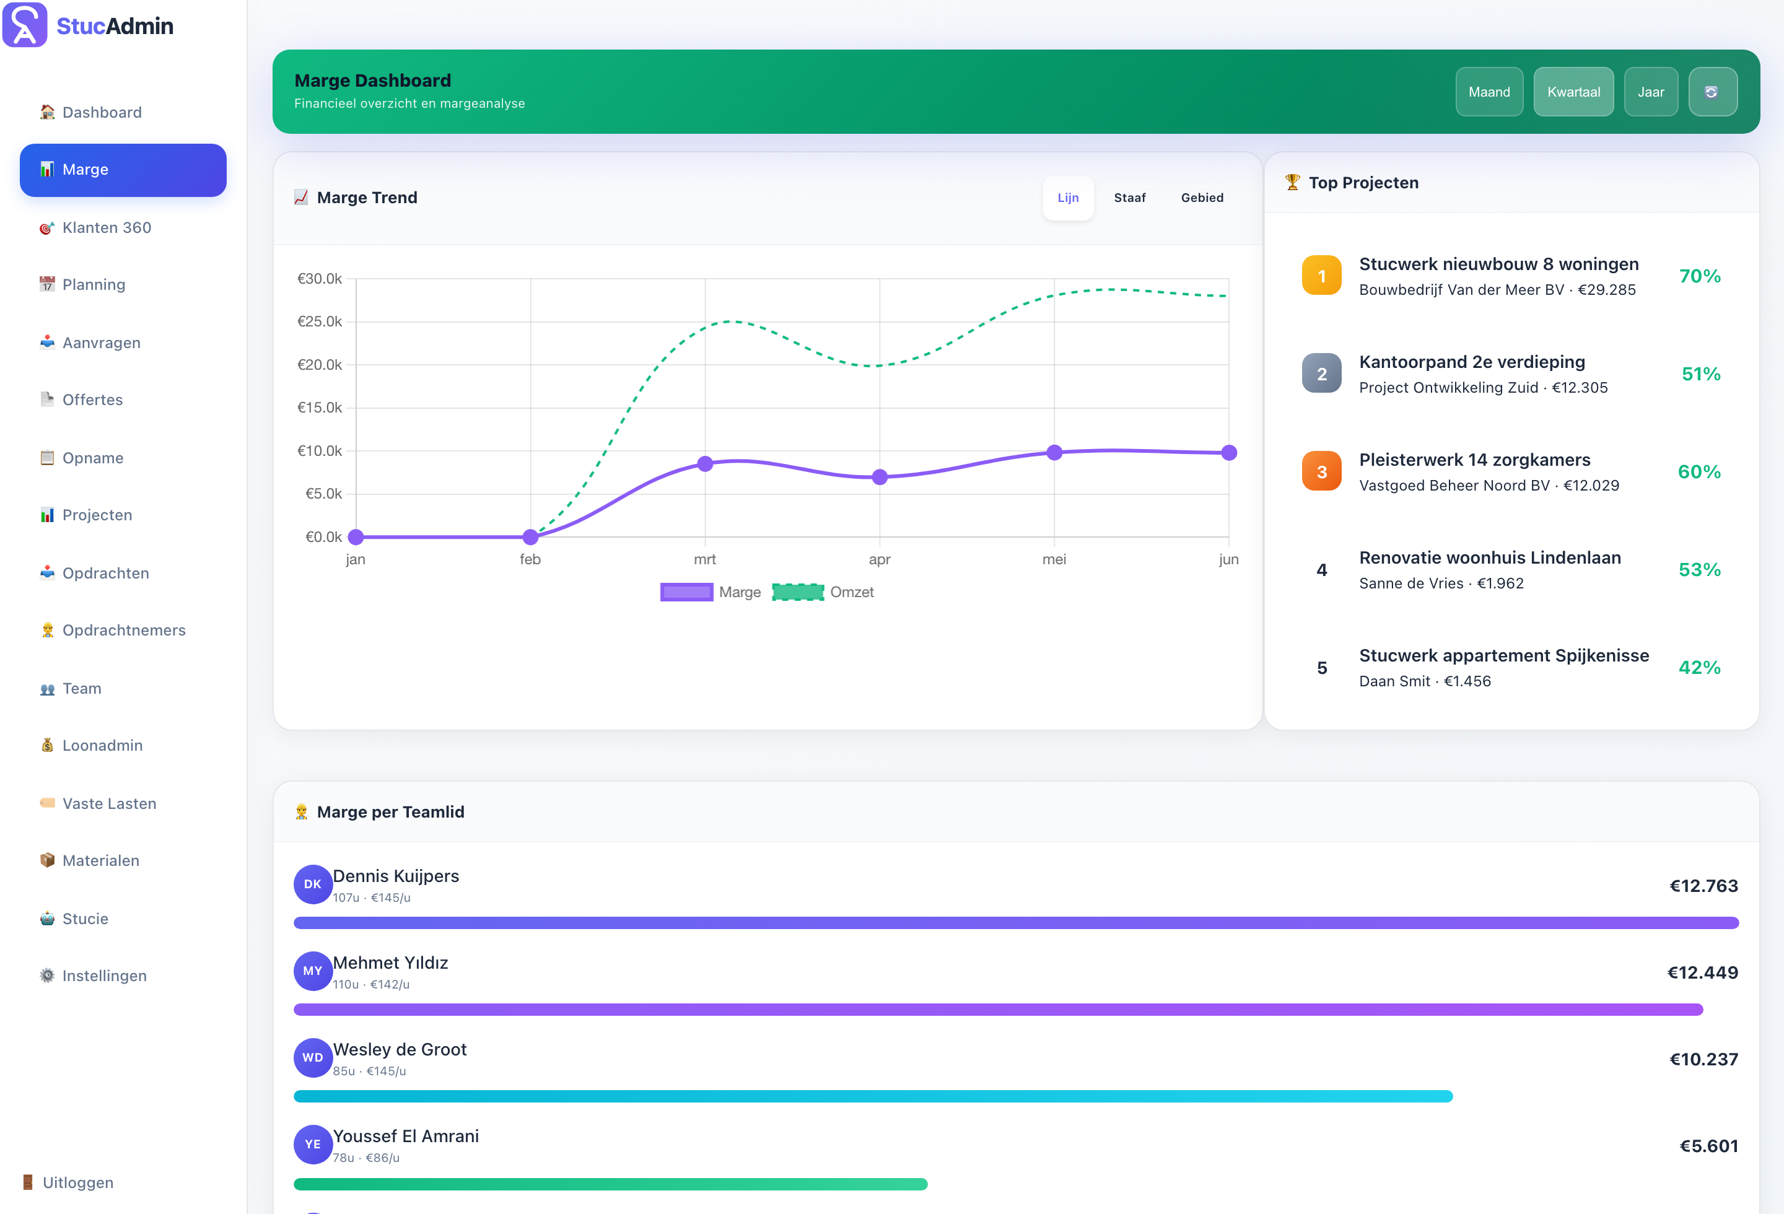Image resolution: width=1784 pixels, height=1214 pixels.
Task: Select the Maand period option
Action: (1489, 92)
